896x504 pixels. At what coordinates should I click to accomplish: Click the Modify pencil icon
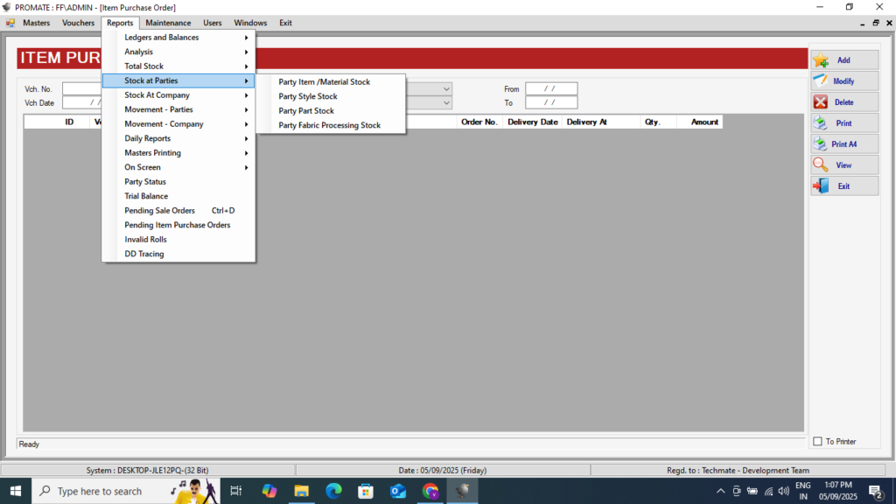pos(821,81)
